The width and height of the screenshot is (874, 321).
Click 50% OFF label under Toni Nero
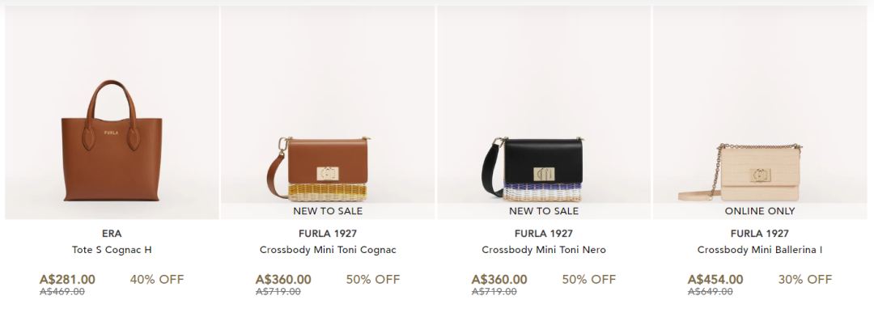tap(588, 279)
